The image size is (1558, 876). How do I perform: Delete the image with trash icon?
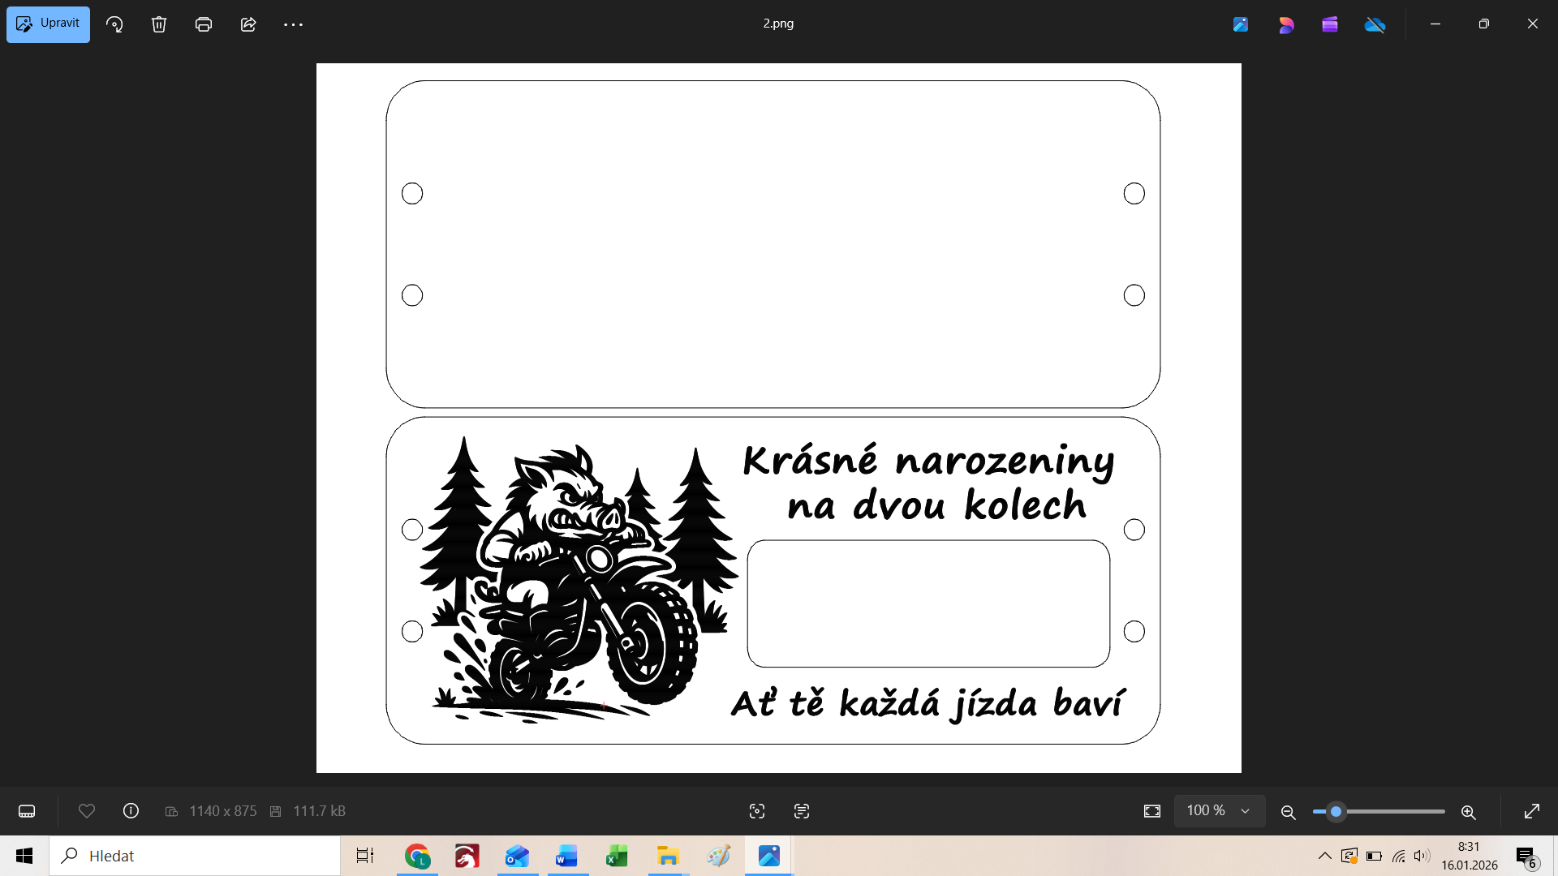(x=159, y=24)
